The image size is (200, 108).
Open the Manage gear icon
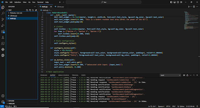(3, 102)
